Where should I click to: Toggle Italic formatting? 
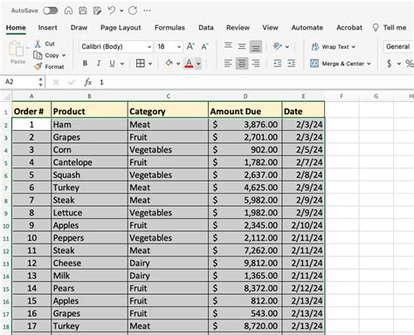[x=99, y=63]
